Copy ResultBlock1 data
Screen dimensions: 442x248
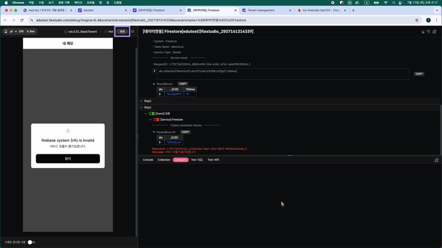pos(183,84)
